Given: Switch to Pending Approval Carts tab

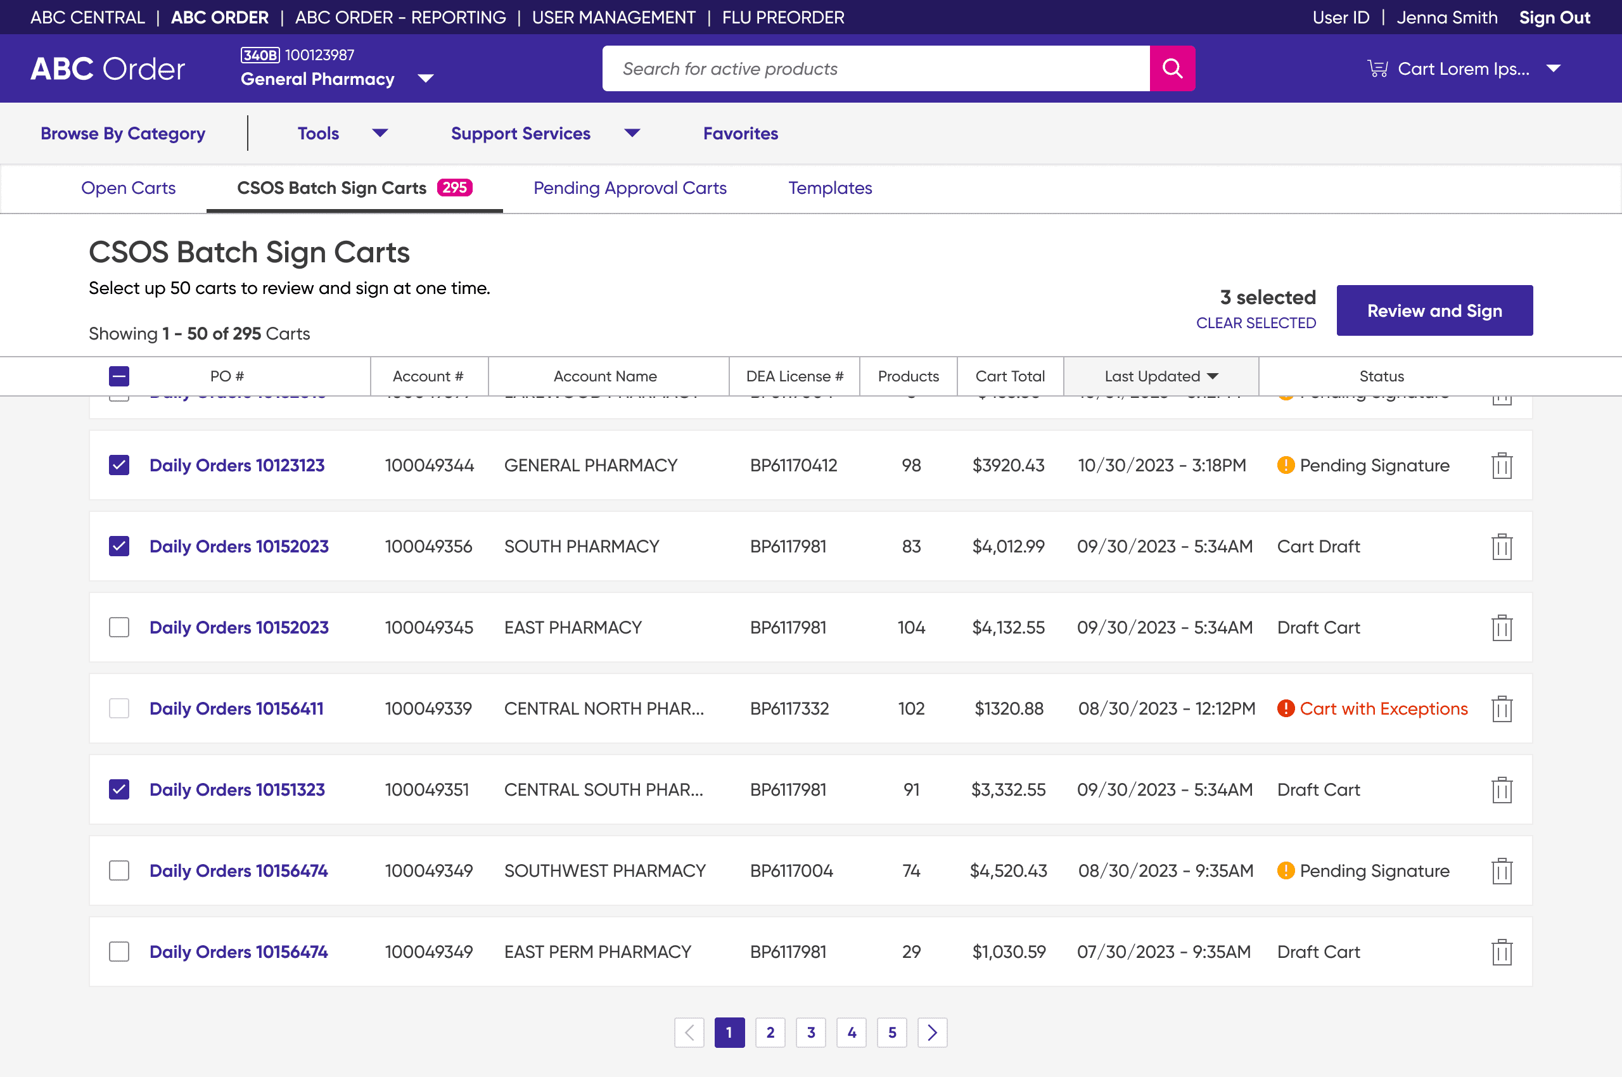Looking at the screenshot, I should coord(630,188).
